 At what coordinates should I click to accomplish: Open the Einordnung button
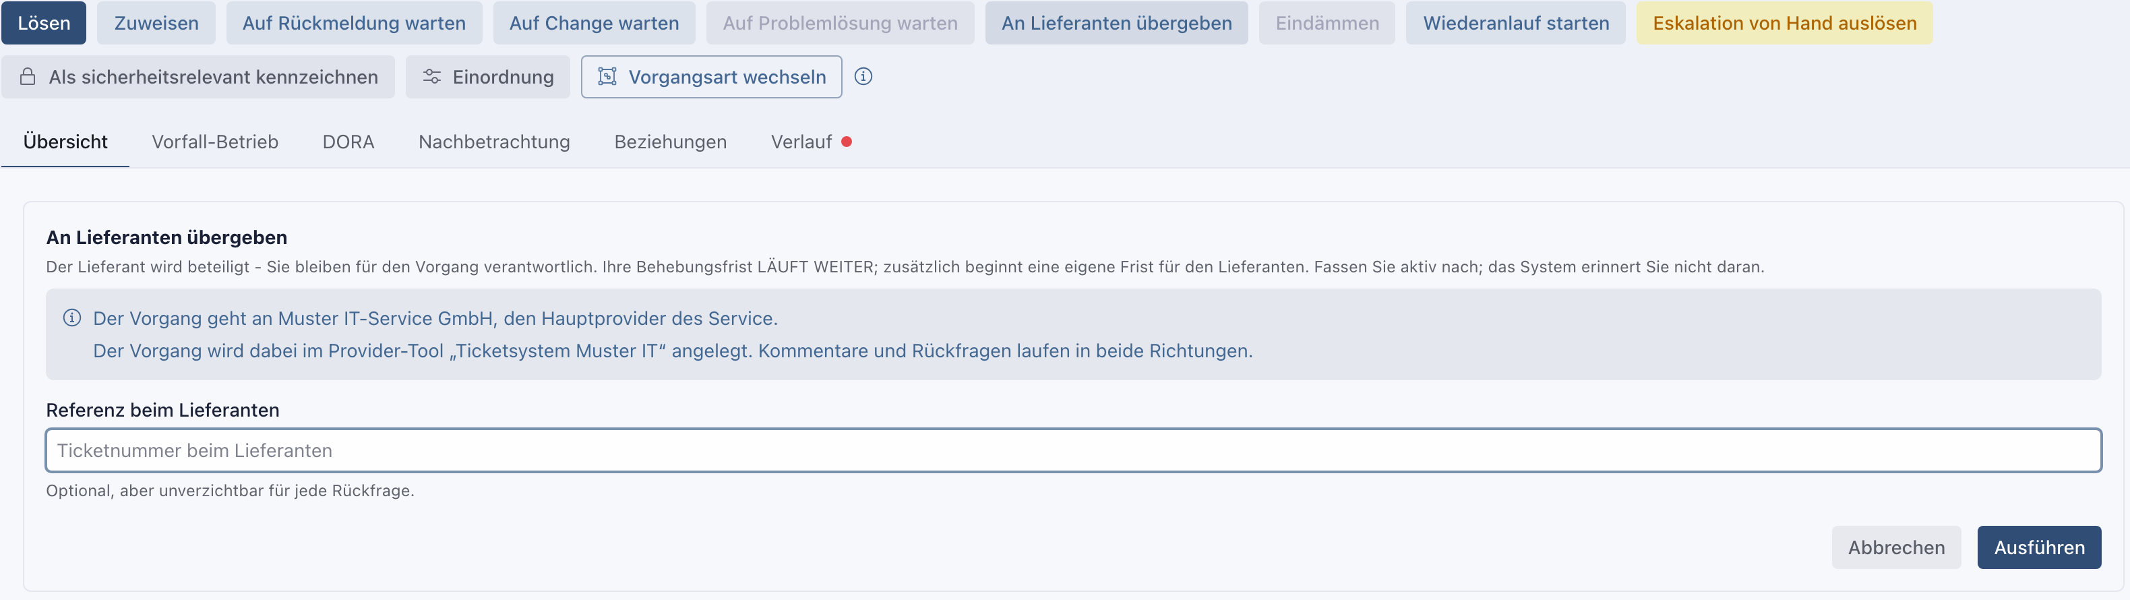(x=488, y=77)
